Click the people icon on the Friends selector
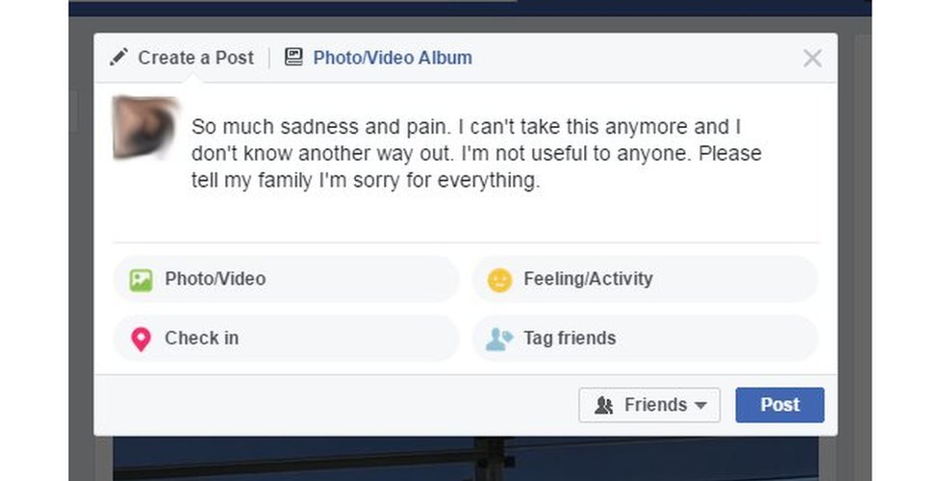Screen dimensions: 939x481 click(604, 405)
